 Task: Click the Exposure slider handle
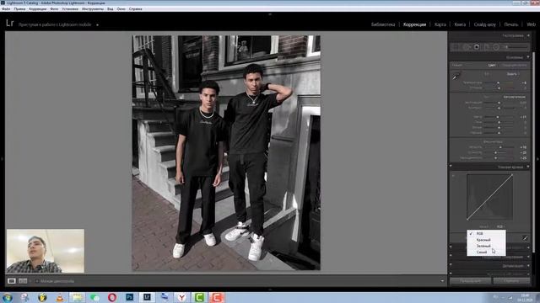click(x=499, y=103)
